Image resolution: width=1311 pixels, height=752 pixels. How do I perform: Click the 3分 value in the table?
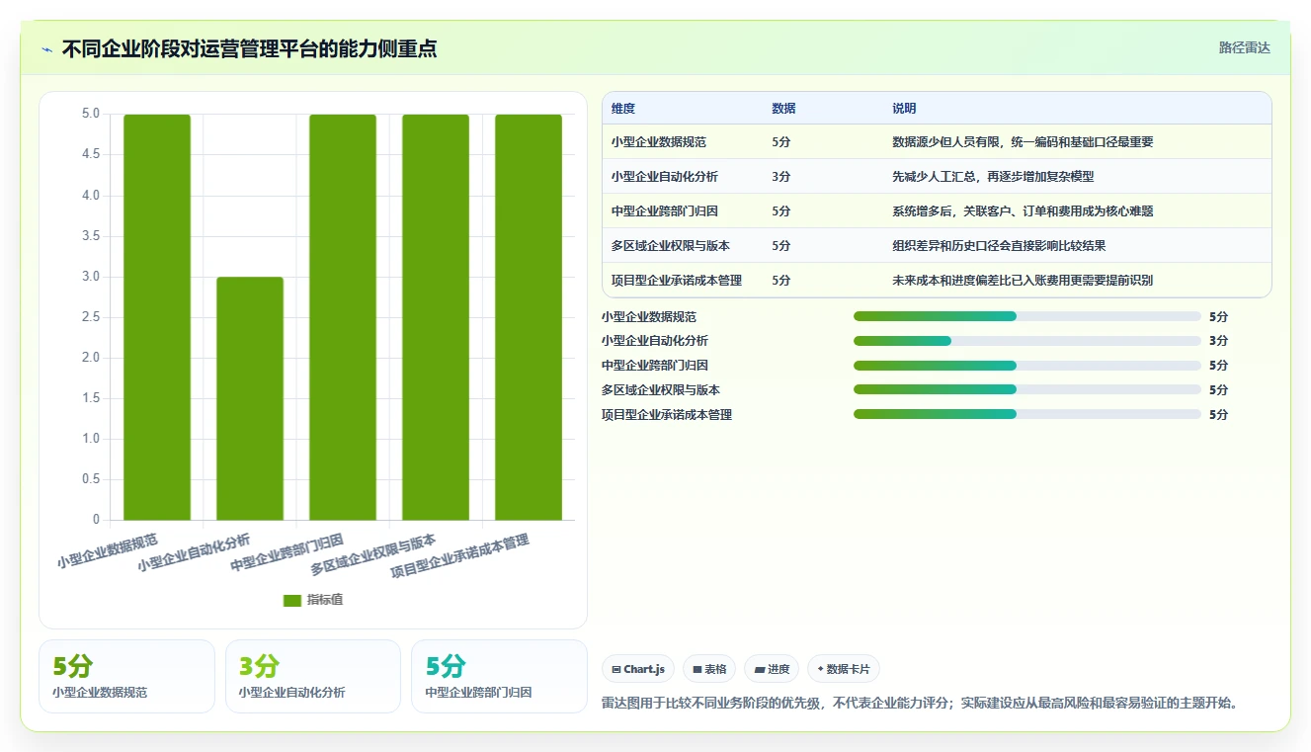(x=781, y=177)
